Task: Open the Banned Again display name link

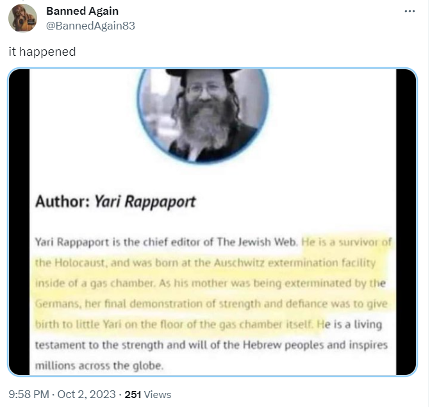Action: pyautogui.click(x=82, y=11)
